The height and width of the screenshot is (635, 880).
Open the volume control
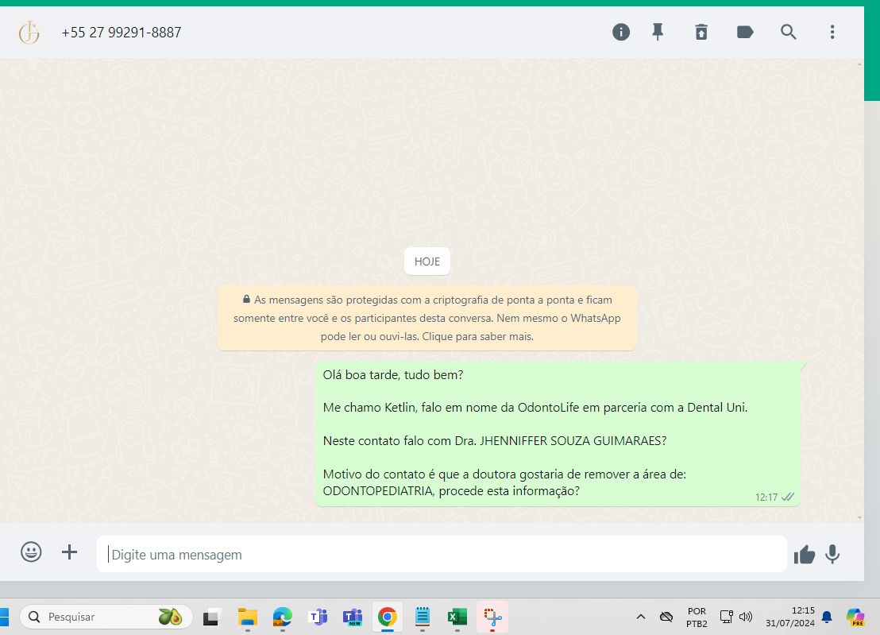pos(745,617)
